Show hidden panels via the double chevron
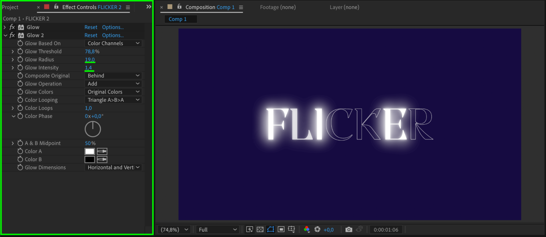Image resolution: width=546 pixels, height=237 pixels. click(149, 7)
